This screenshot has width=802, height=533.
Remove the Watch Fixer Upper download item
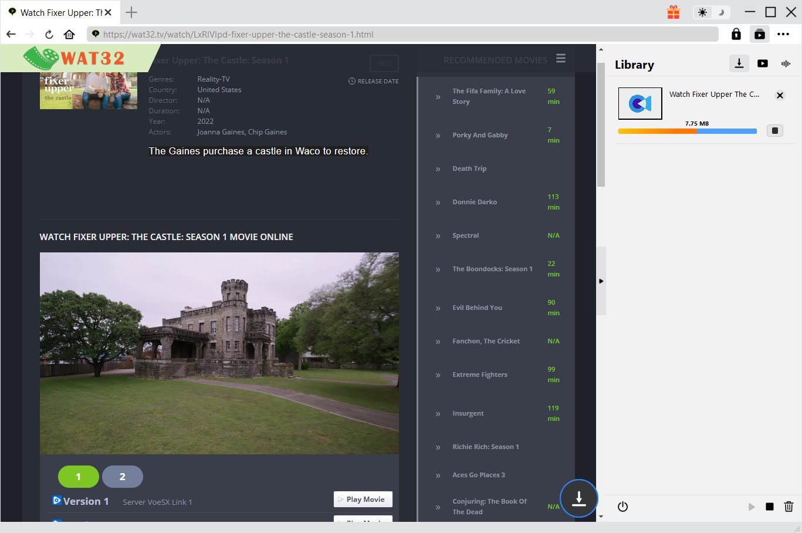tap(780, 95)
